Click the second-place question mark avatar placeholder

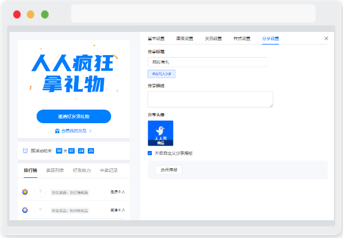point(40,210)
